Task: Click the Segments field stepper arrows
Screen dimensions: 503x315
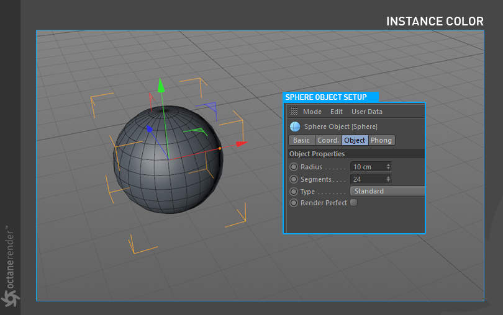Action: pyautogui.click(x=388, y=179)
